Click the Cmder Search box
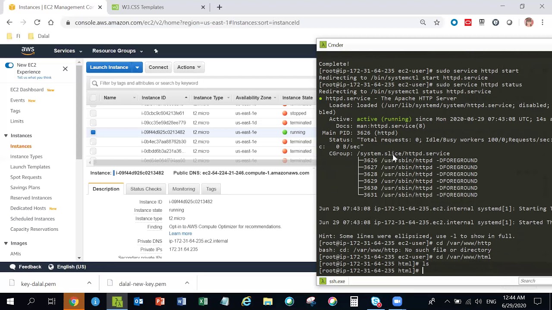The height and width of the screenshot is (310, 552). click(x=535, y=281)
